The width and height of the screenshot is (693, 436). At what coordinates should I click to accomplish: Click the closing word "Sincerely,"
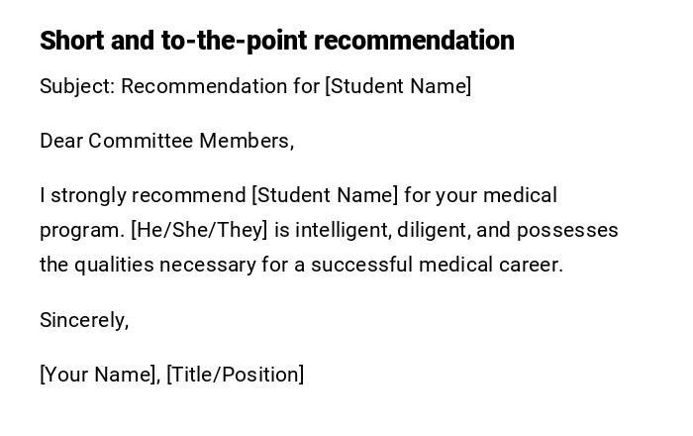pos(84,320)
